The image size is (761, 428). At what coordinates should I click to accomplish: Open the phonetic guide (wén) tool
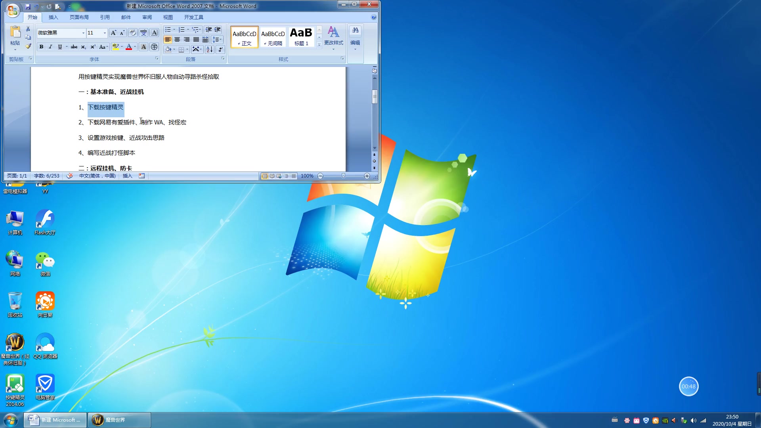pyautogui.click(x=143, y=33)
